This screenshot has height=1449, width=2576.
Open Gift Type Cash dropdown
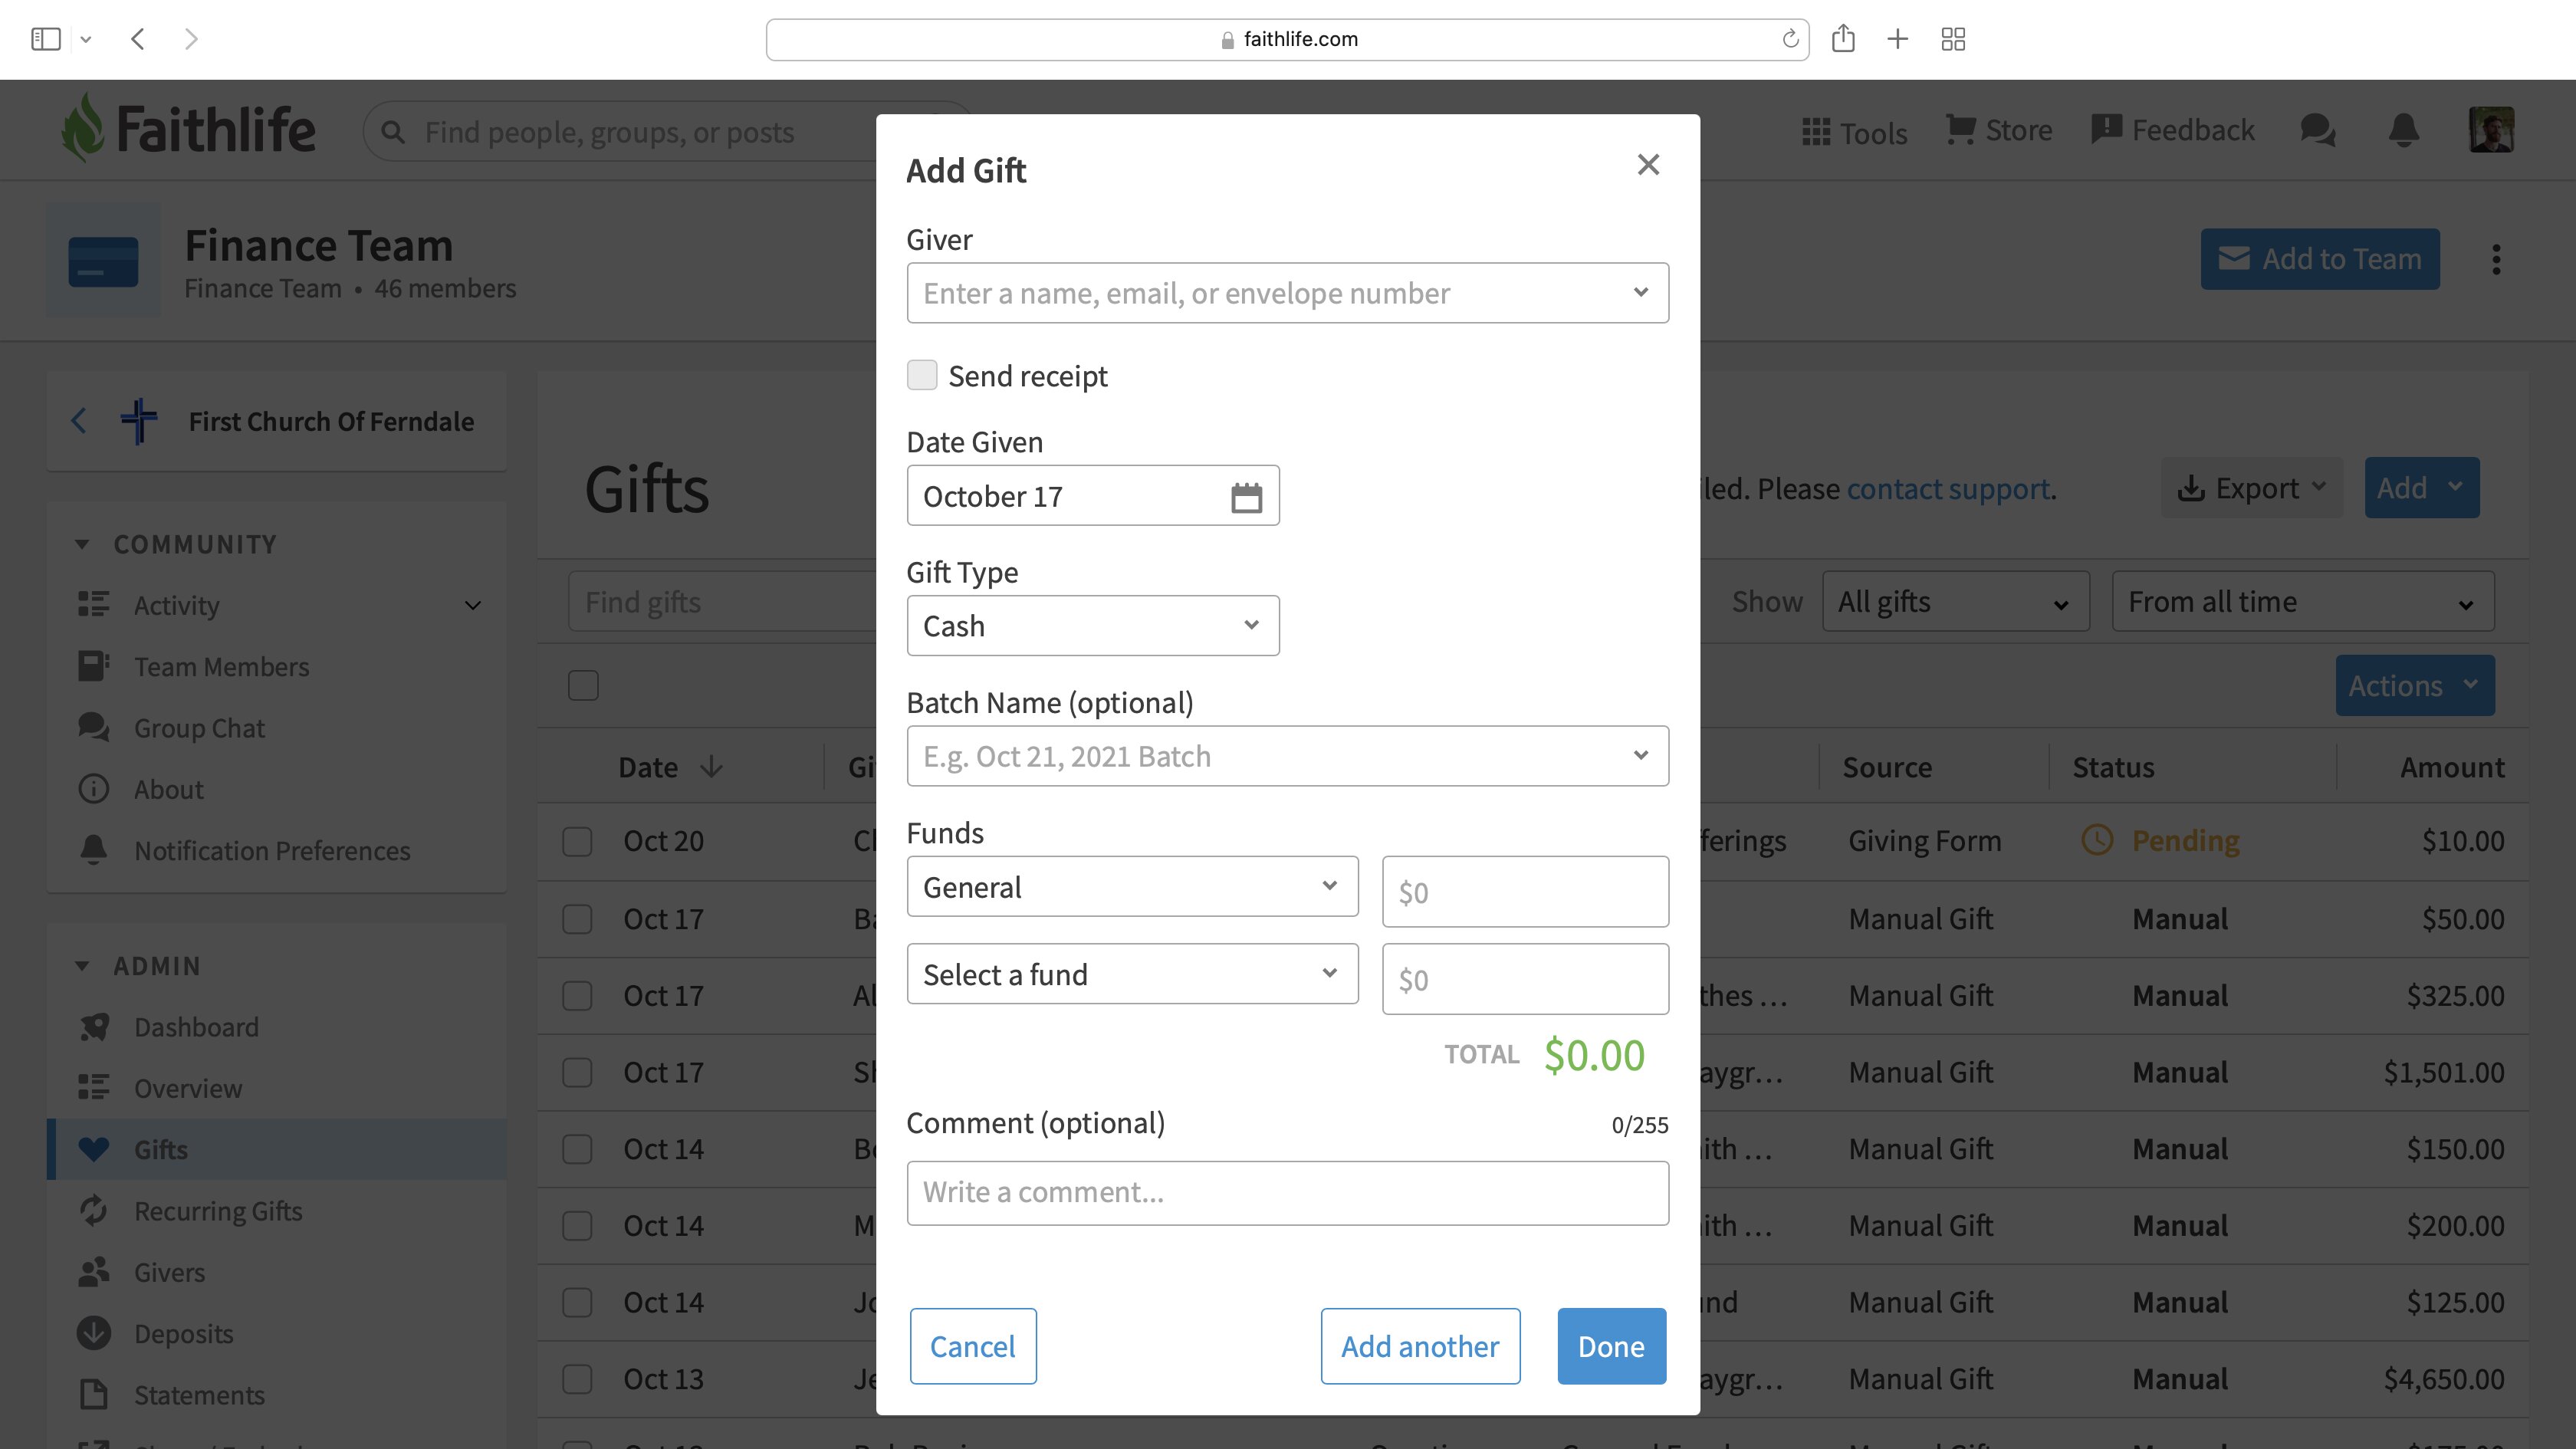click(x=1092, y=626)
